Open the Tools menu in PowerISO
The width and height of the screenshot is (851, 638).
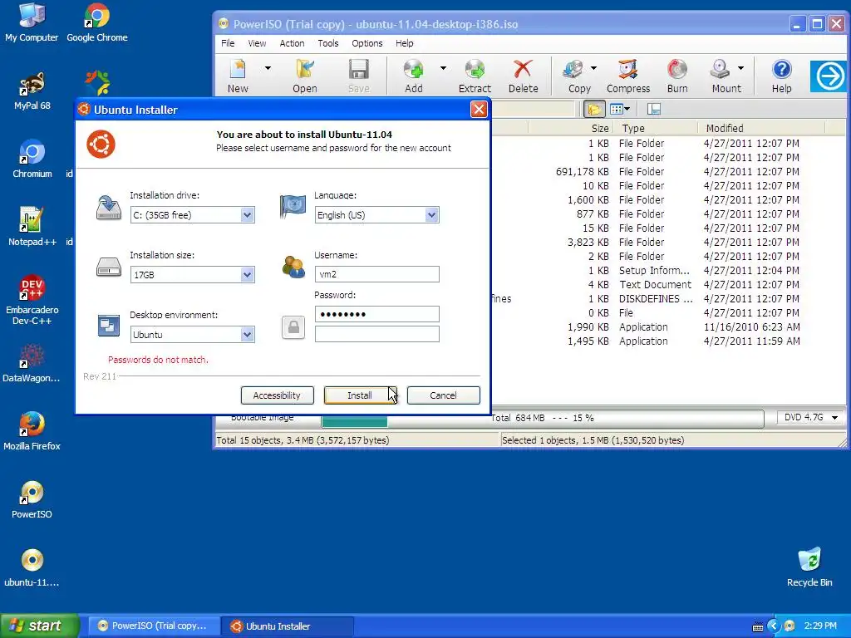click(x=327, y=43)
